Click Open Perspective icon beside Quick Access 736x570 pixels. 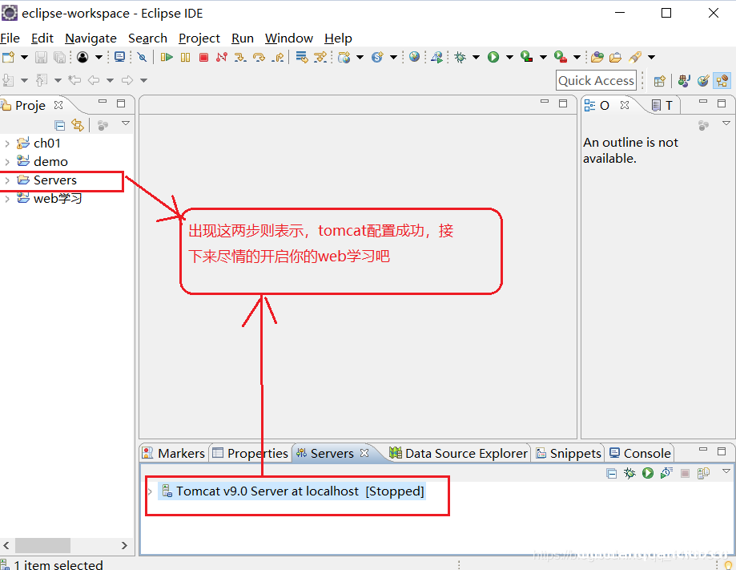click(659, 80)
